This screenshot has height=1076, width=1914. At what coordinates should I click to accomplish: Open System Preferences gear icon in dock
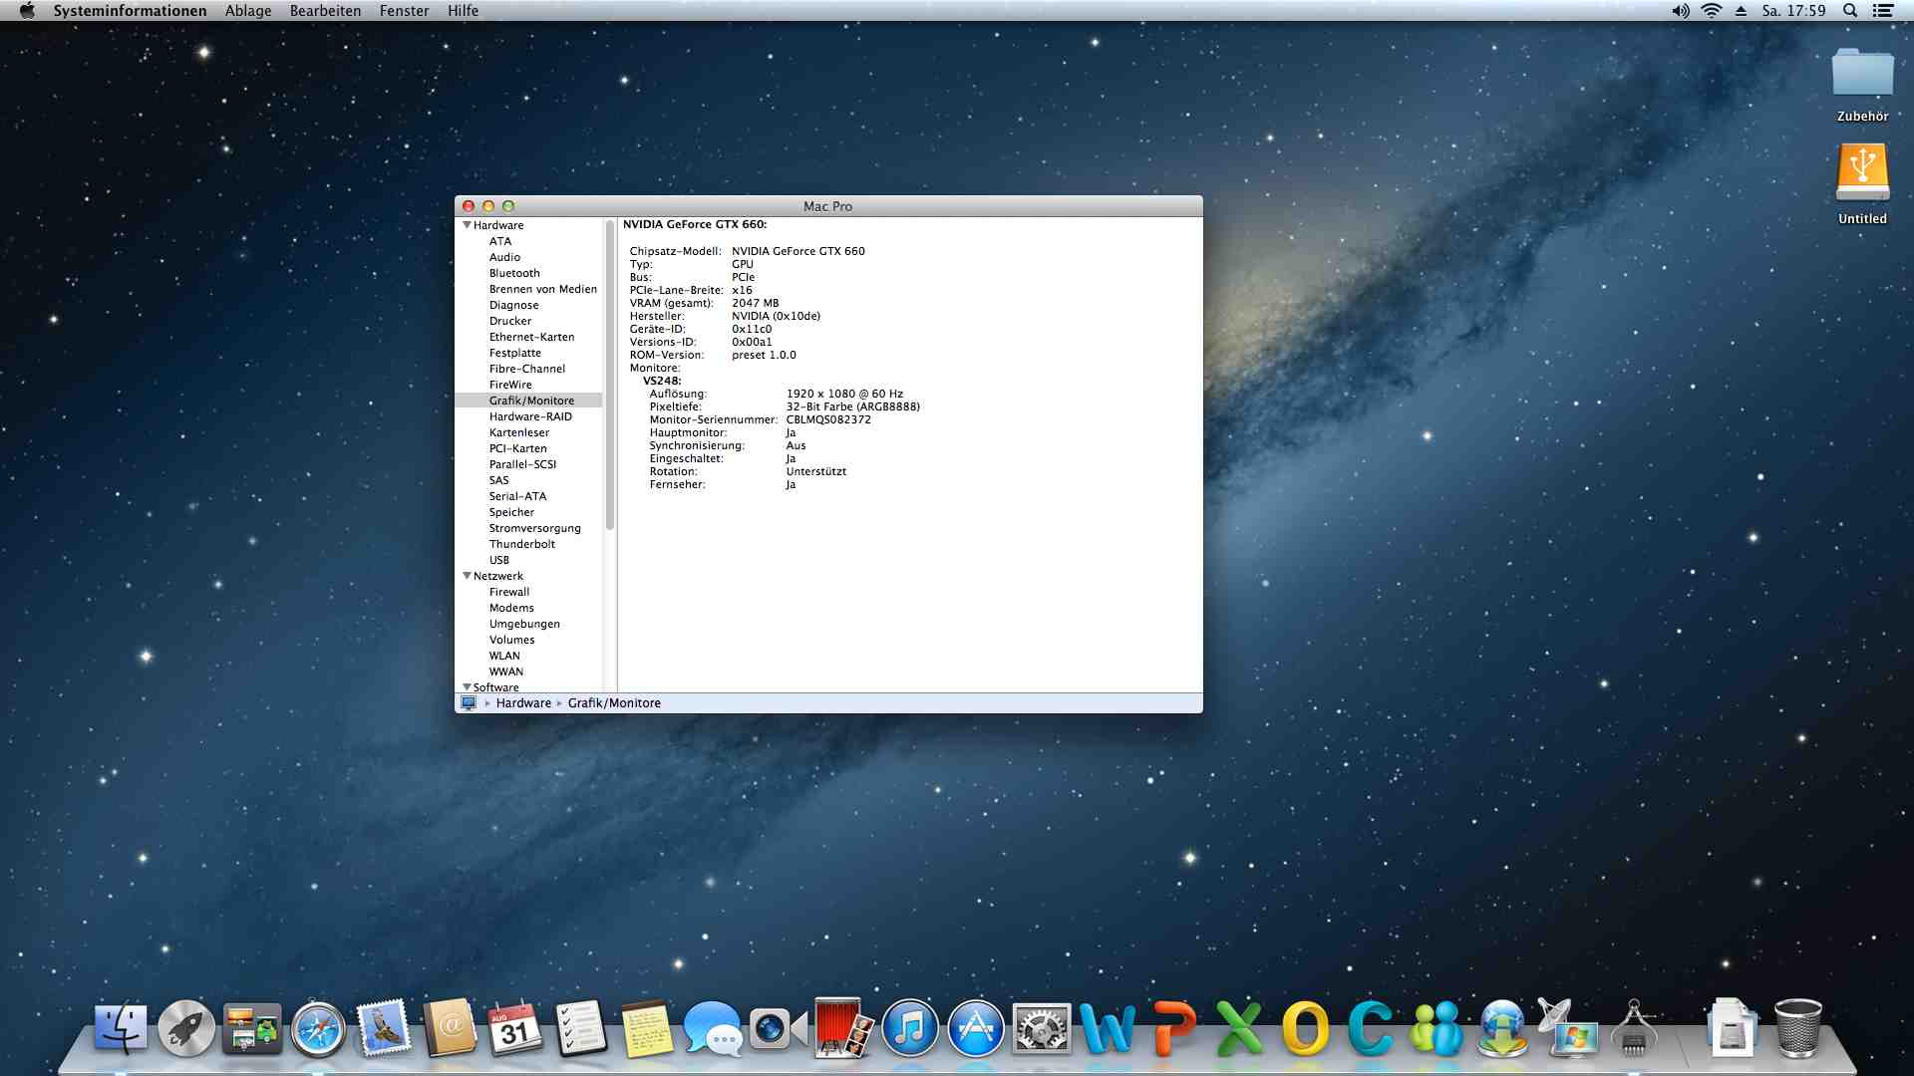point(1041,1030)
